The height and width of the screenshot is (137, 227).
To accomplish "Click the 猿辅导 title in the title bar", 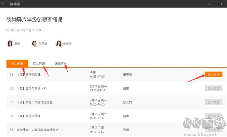I will click(x=15, y=4).
